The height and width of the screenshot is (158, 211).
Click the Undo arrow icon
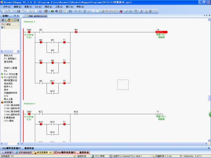(x=76, y=11)
